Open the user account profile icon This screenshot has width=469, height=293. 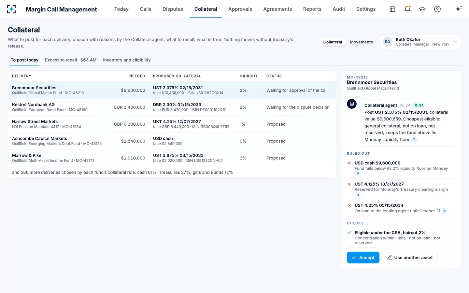tap(437, 9)
